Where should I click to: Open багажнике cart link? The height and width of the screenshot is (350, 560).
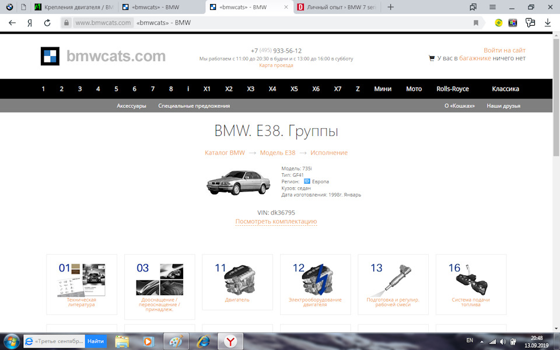[475, 58]
